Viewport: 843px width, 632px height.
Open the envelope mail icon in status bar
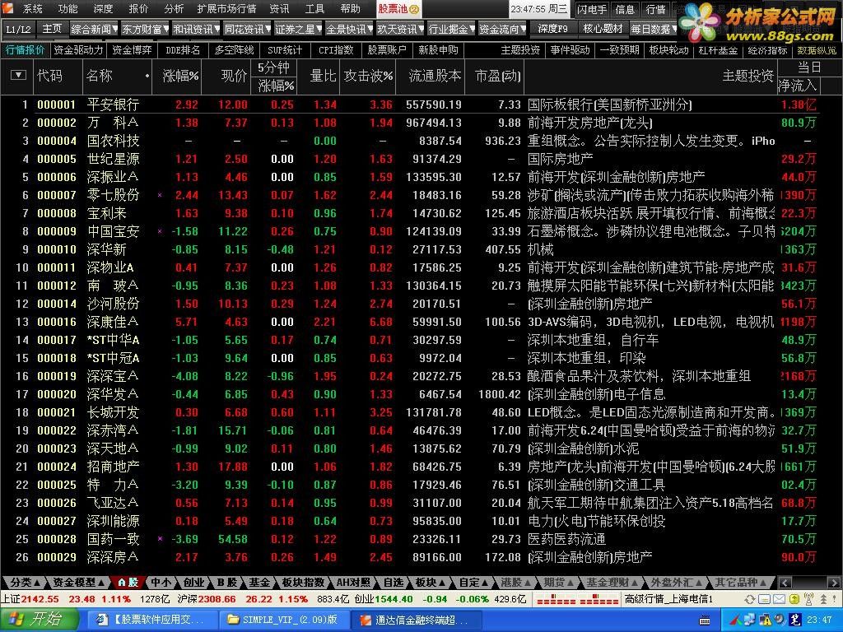pyautogui.click(x=779, y=599)
